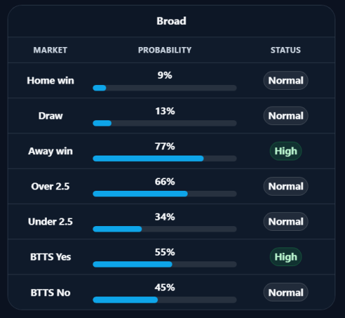Select the Broad panel title
The height and width of the screenshot is (318, 345).
[x=171, y=21]
